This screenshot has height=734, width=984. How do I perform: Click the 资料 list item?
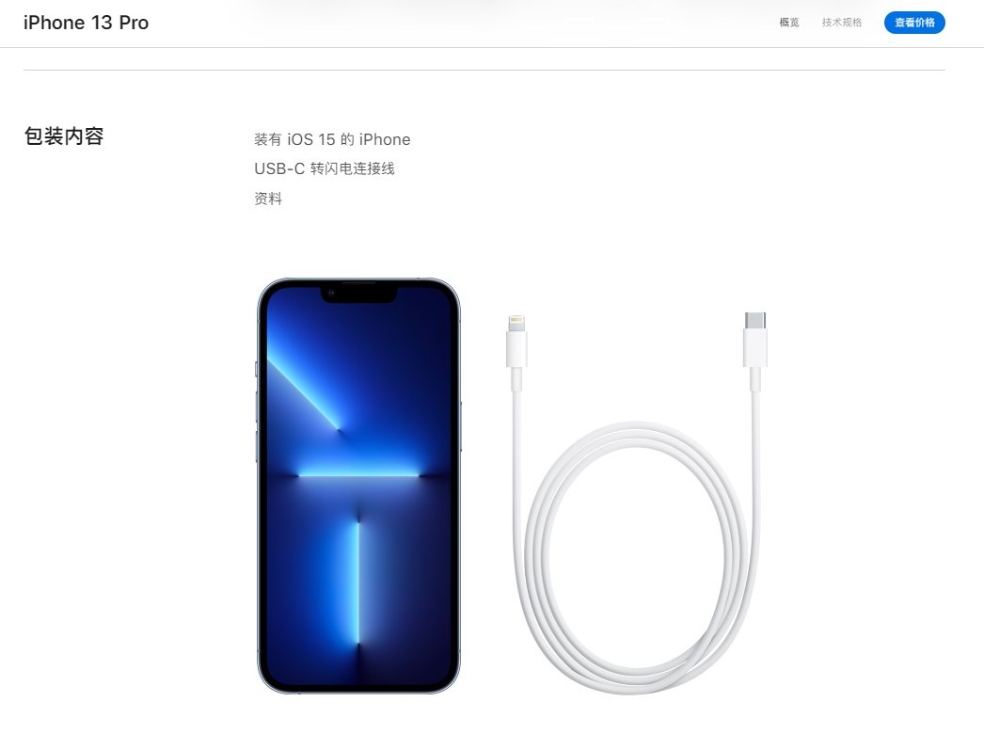tap(268, 199)
